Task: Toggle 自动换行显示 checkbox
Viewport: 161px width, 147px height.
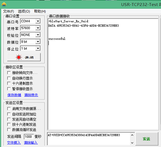Action: pos(9,78)
